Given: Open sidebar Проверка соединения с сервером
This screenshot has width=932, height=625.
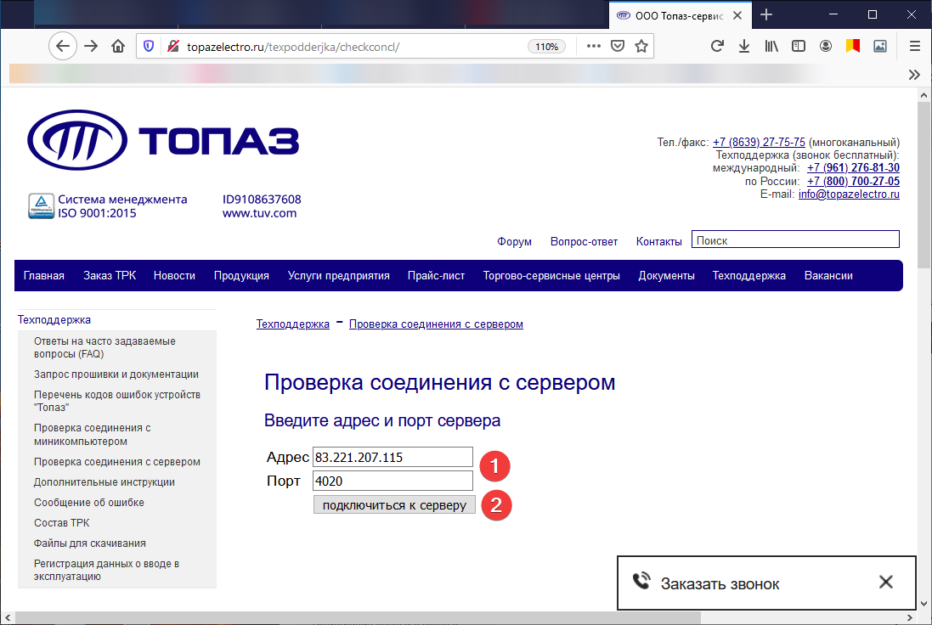Looking at the screenshot, I should click(x=117, y=462).
